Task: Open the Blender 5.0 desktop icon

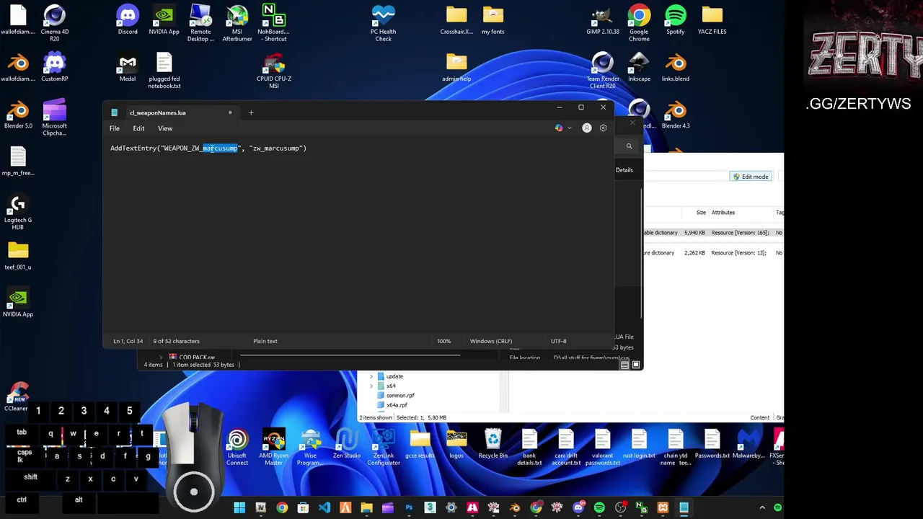Action: coord(18,115)
